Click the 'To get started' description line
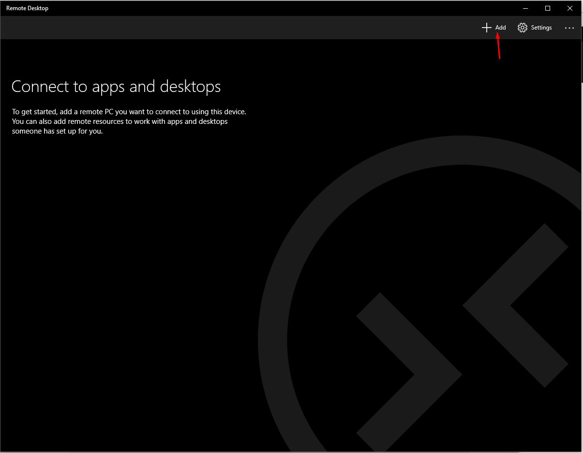The width and height of the screenshot is (583, 453). point(129,112)
